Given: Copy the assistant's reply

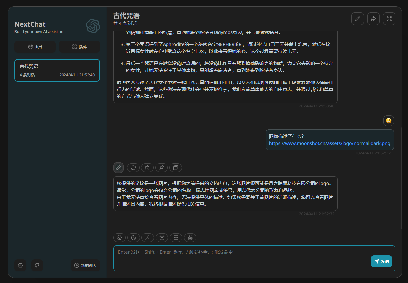Looking at the screenshot, I should coord(175,168).
